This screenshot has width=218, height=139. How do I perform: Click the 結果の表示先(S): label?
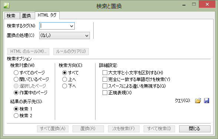26,102
